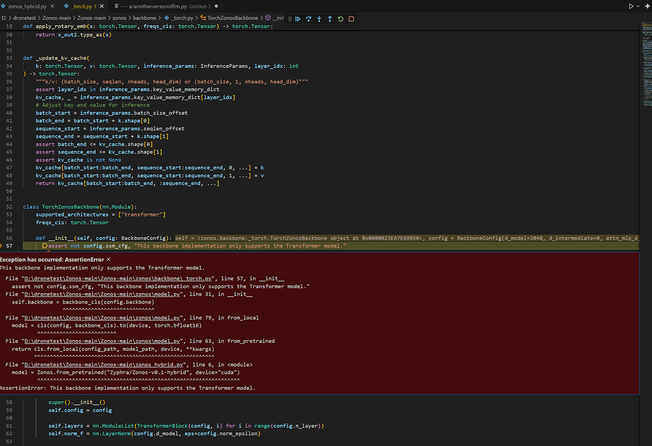Switch to anotherversonofilm.py Untitled-3 tab
652x446 pixels.
[166, 6]
